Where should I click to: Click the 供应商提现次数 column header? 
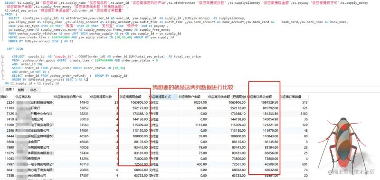(104, 97)
